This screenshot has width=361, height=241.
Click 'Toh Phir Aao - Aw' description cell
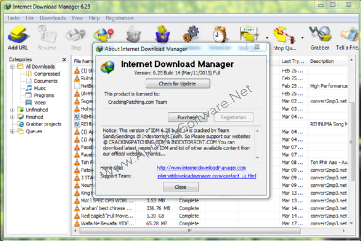pyautogui.click(x=329, y=162)
